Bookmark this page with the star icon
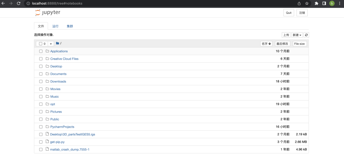The height and width of the screenshot is (155, 344). pyautogui.click(x=307, y=3)
